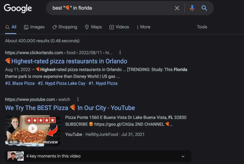Open We Try The BEST Pizza YouTube link
Screen dimensions: 244x164
click(70, 108)
